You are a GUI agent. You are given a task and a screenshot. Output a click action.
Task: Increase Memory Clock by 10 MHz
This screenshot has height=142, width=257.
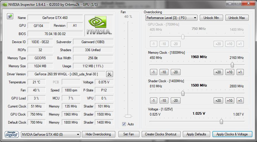pyautogui.click(x=230, y=72)
